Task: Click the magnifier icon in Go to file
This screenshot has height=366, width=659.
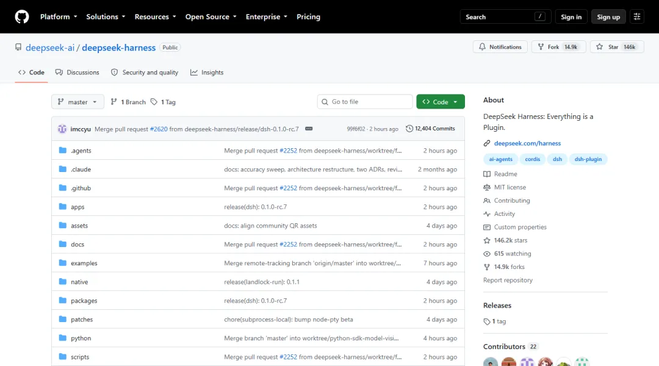Action: click(325, 102)
